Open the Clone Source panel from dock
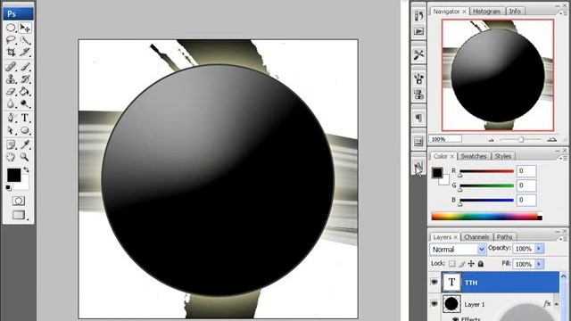This screenshot has height=321, width=571. click(418, 95)
